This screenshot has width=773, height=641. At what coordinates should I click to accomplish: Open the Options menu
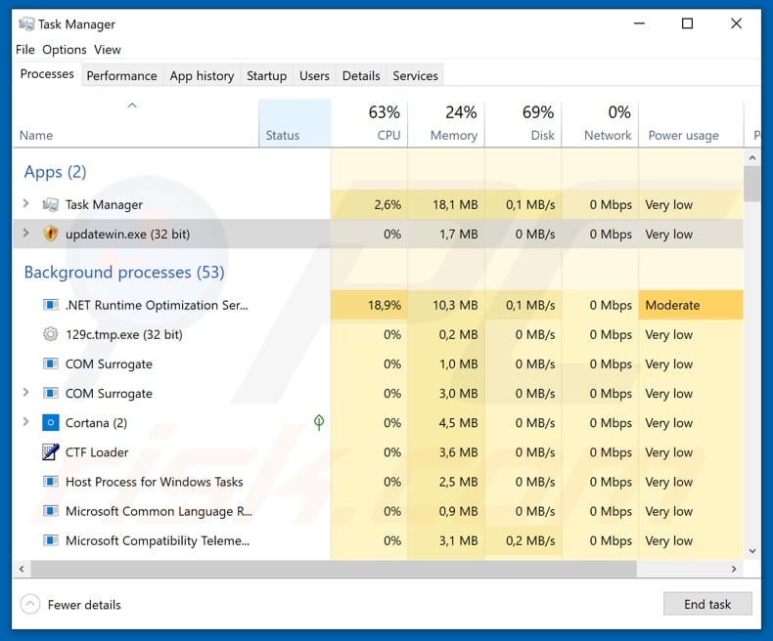pos(64,50)
